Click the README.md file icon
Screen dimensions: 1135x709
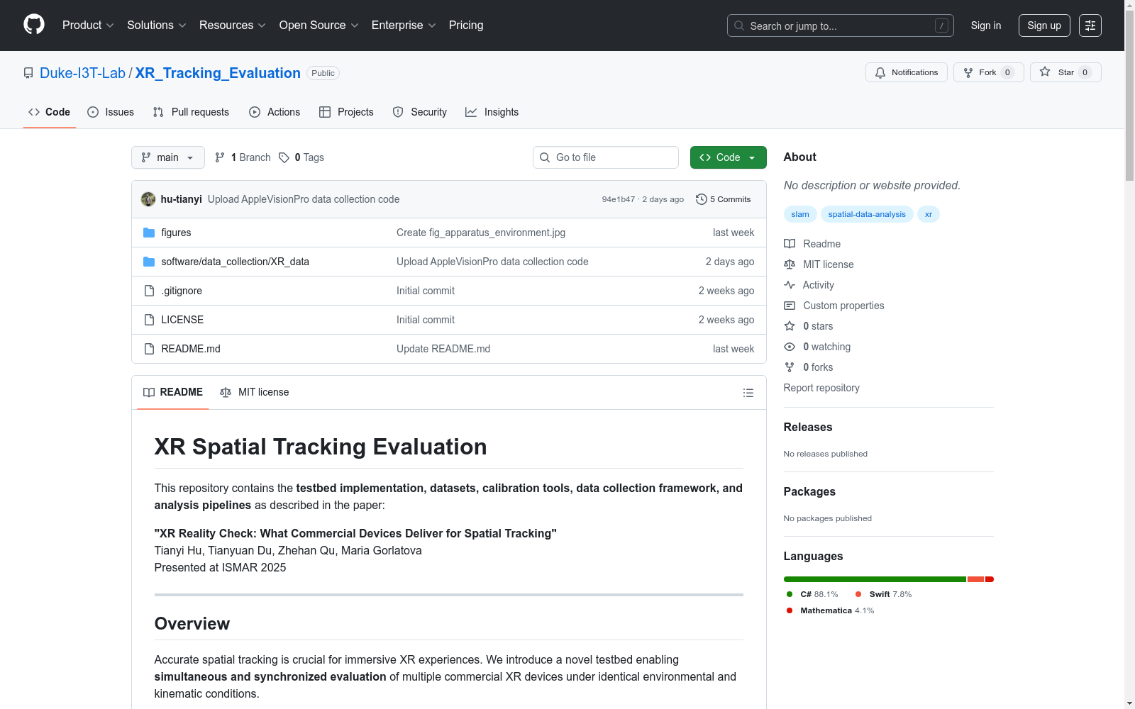click(149, 349)
